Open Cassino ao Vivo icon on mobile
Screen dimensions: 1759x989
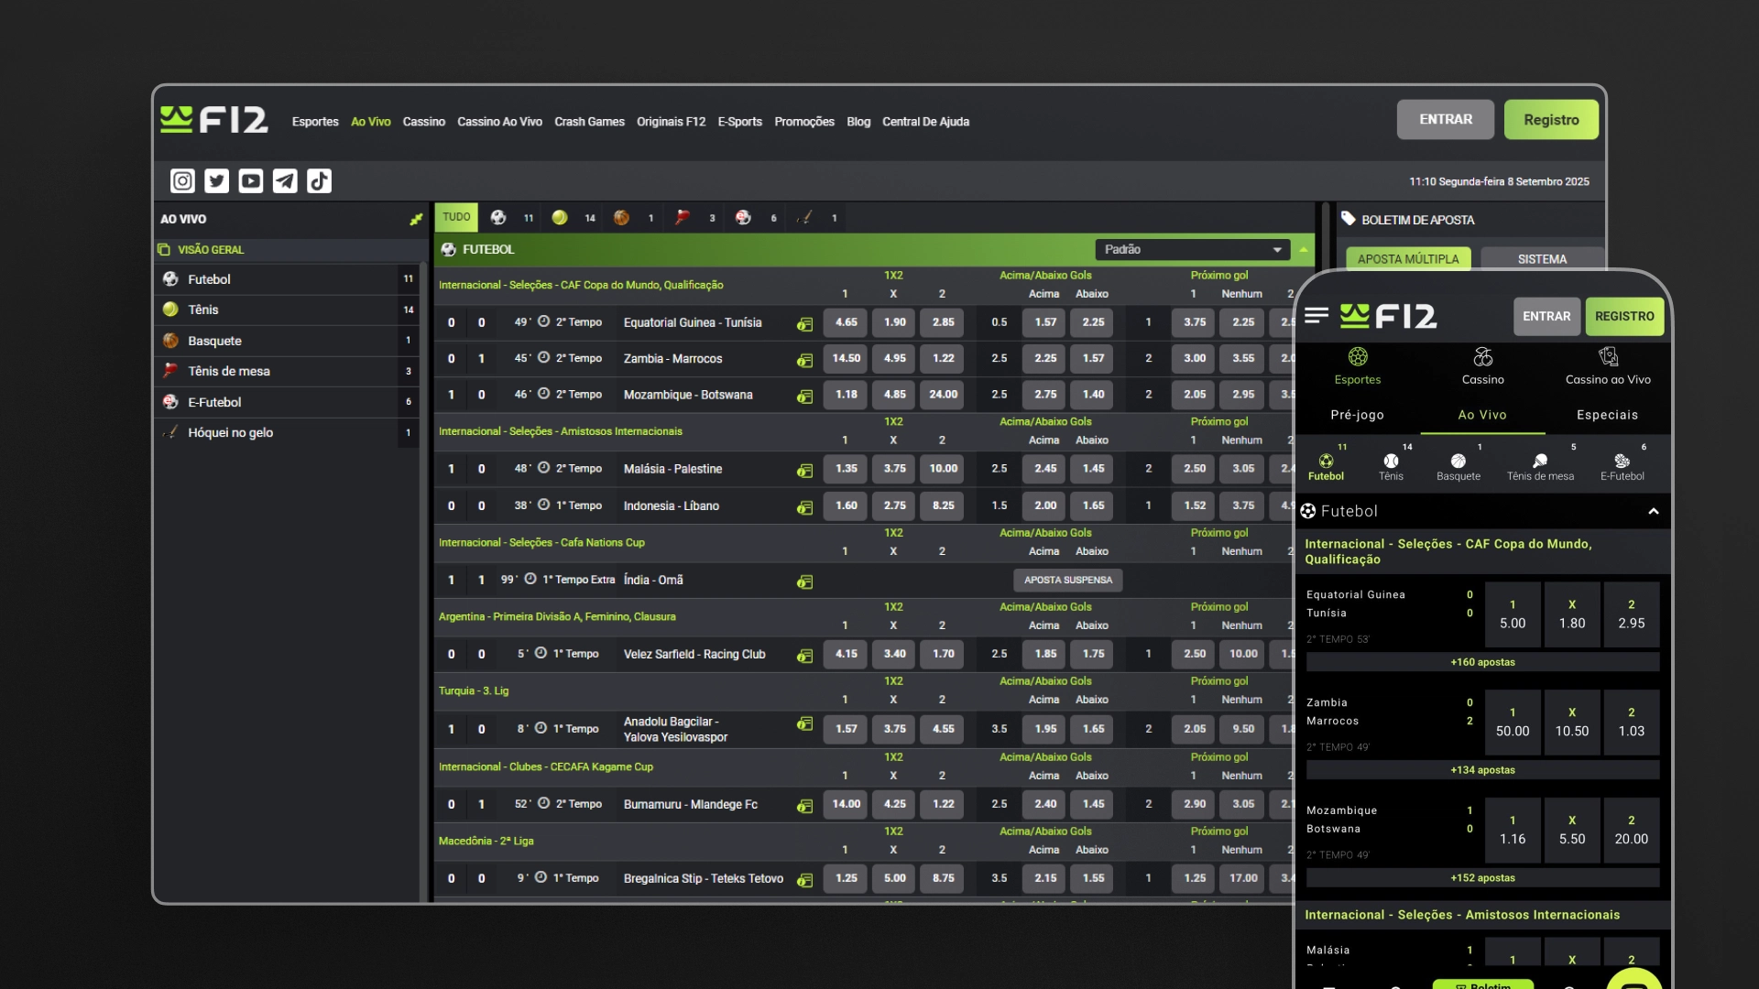tap(1606, 357)
